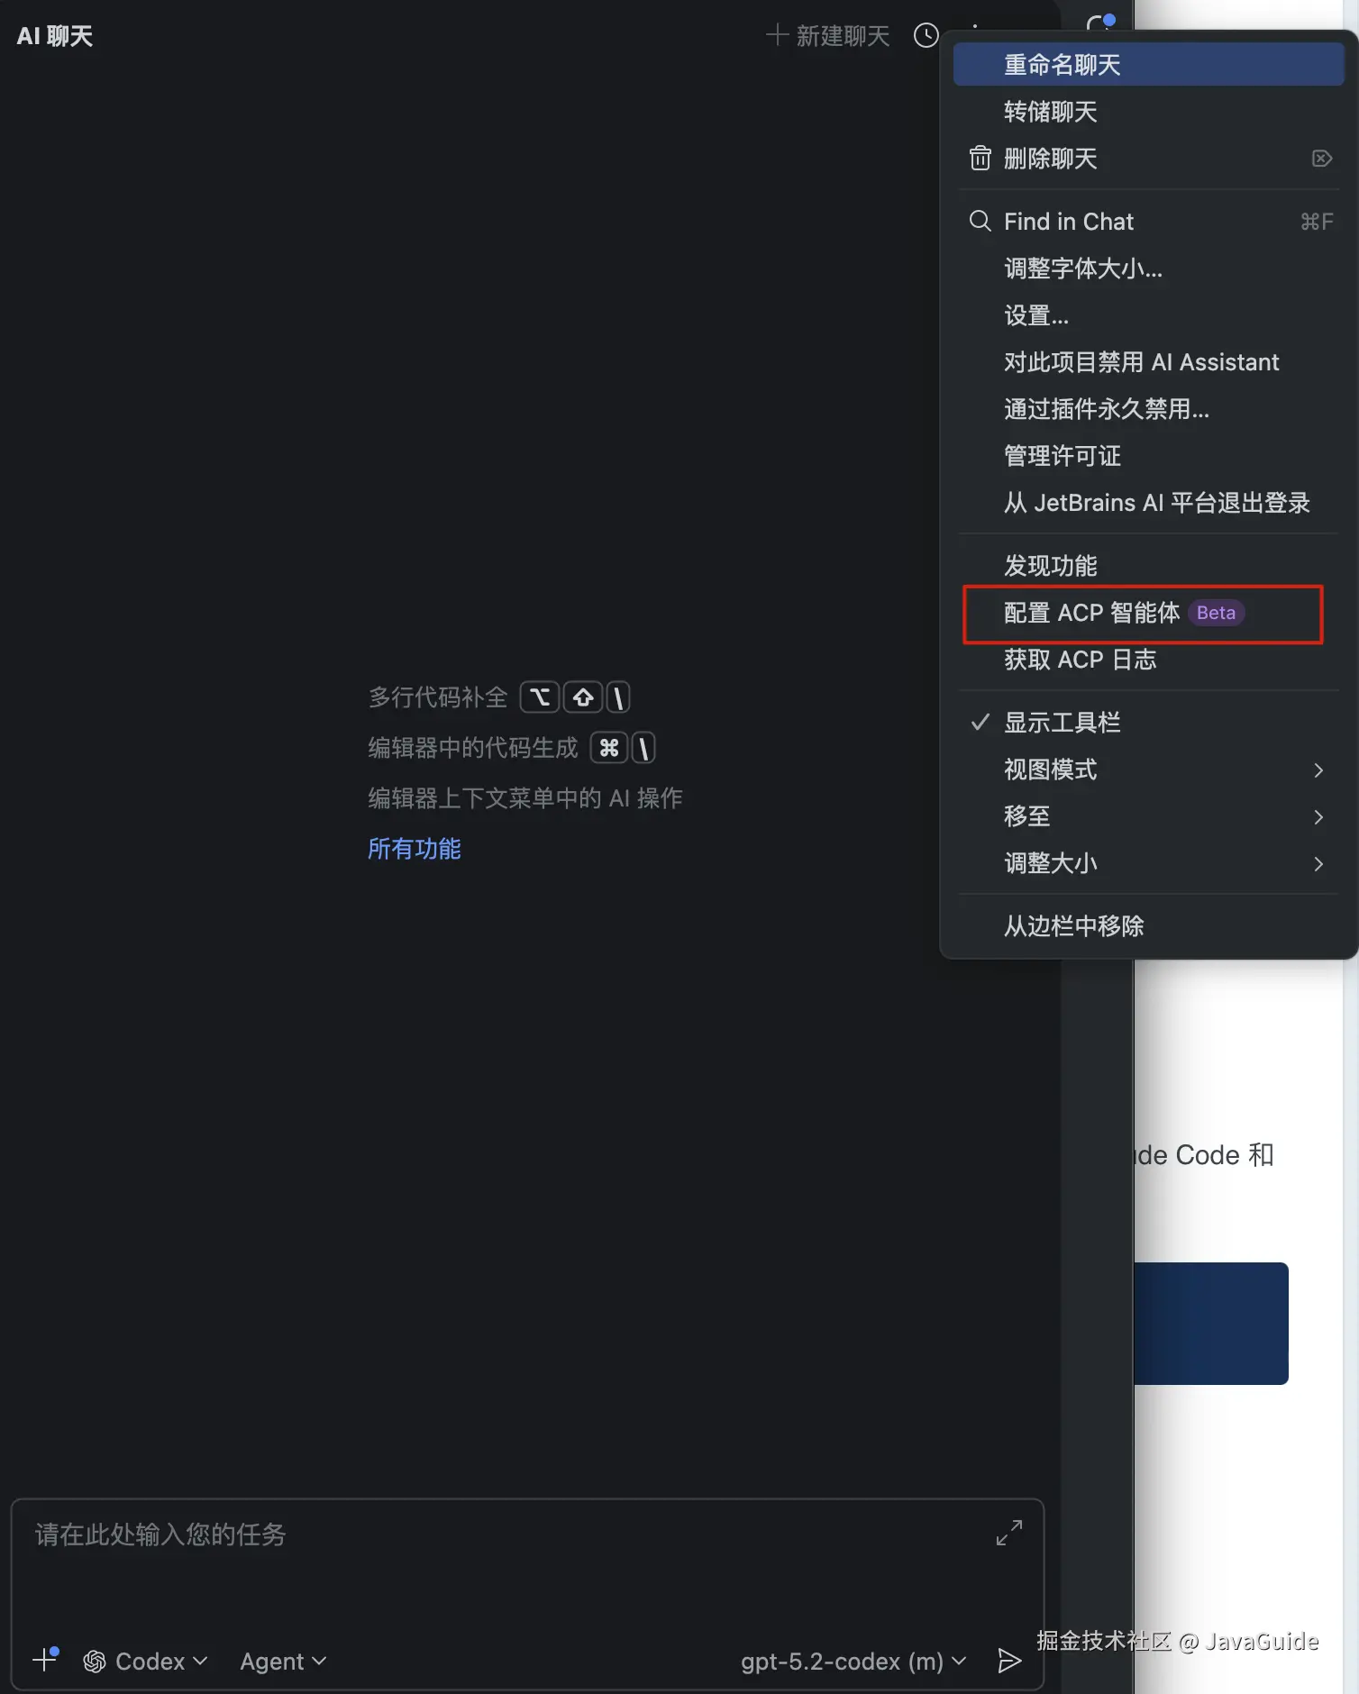1359x1694 pixels.
Task: Open the 所有功能 link
Action: (x=414, y=849)
